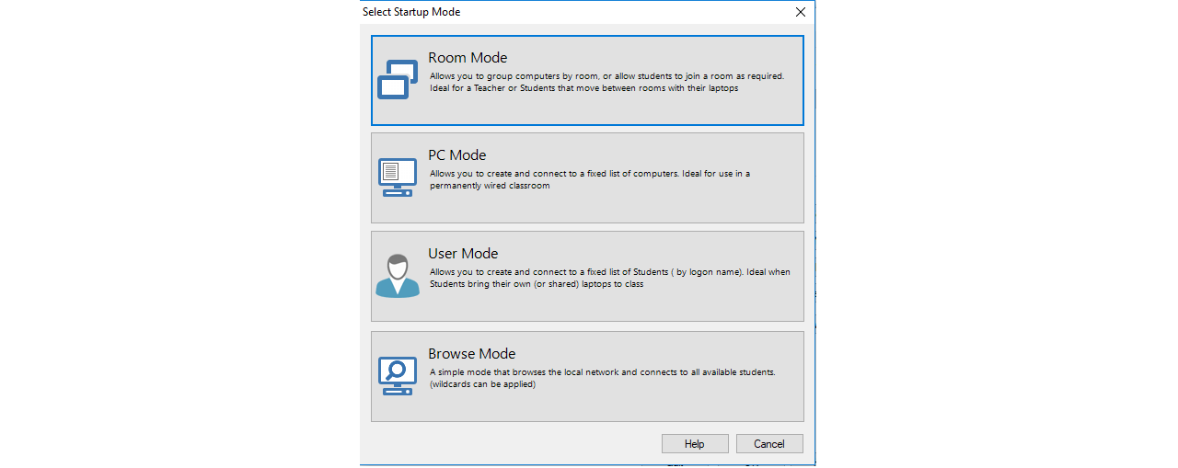Click 'Ideal for a Teacher or Students' line
This screenshot has height=468, width=1178.
pos(583,89)
